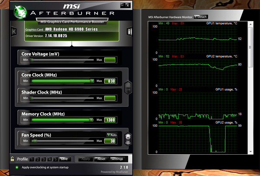
Task: Click the version number 2.1.0
Action: pos(124,167)
